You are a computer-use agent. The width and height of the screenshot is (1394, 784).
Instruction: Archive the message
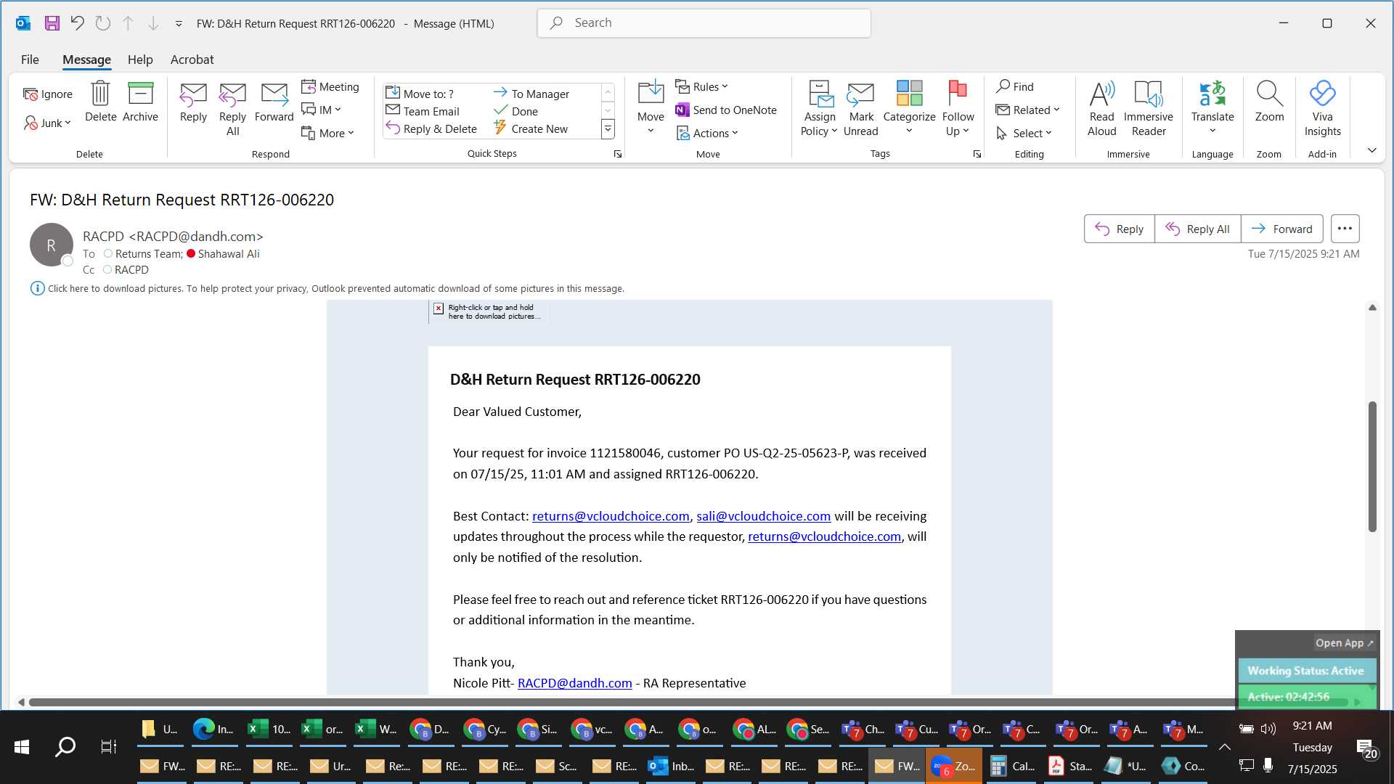click(140, 102)
